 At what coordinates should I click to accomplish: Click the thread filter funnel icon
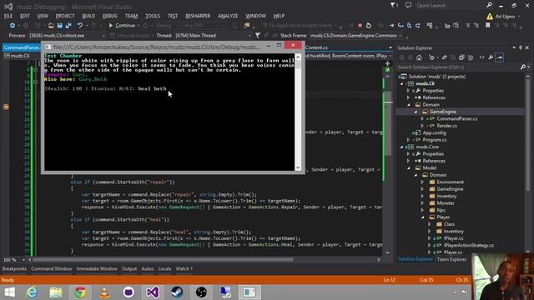pos(258,35)
